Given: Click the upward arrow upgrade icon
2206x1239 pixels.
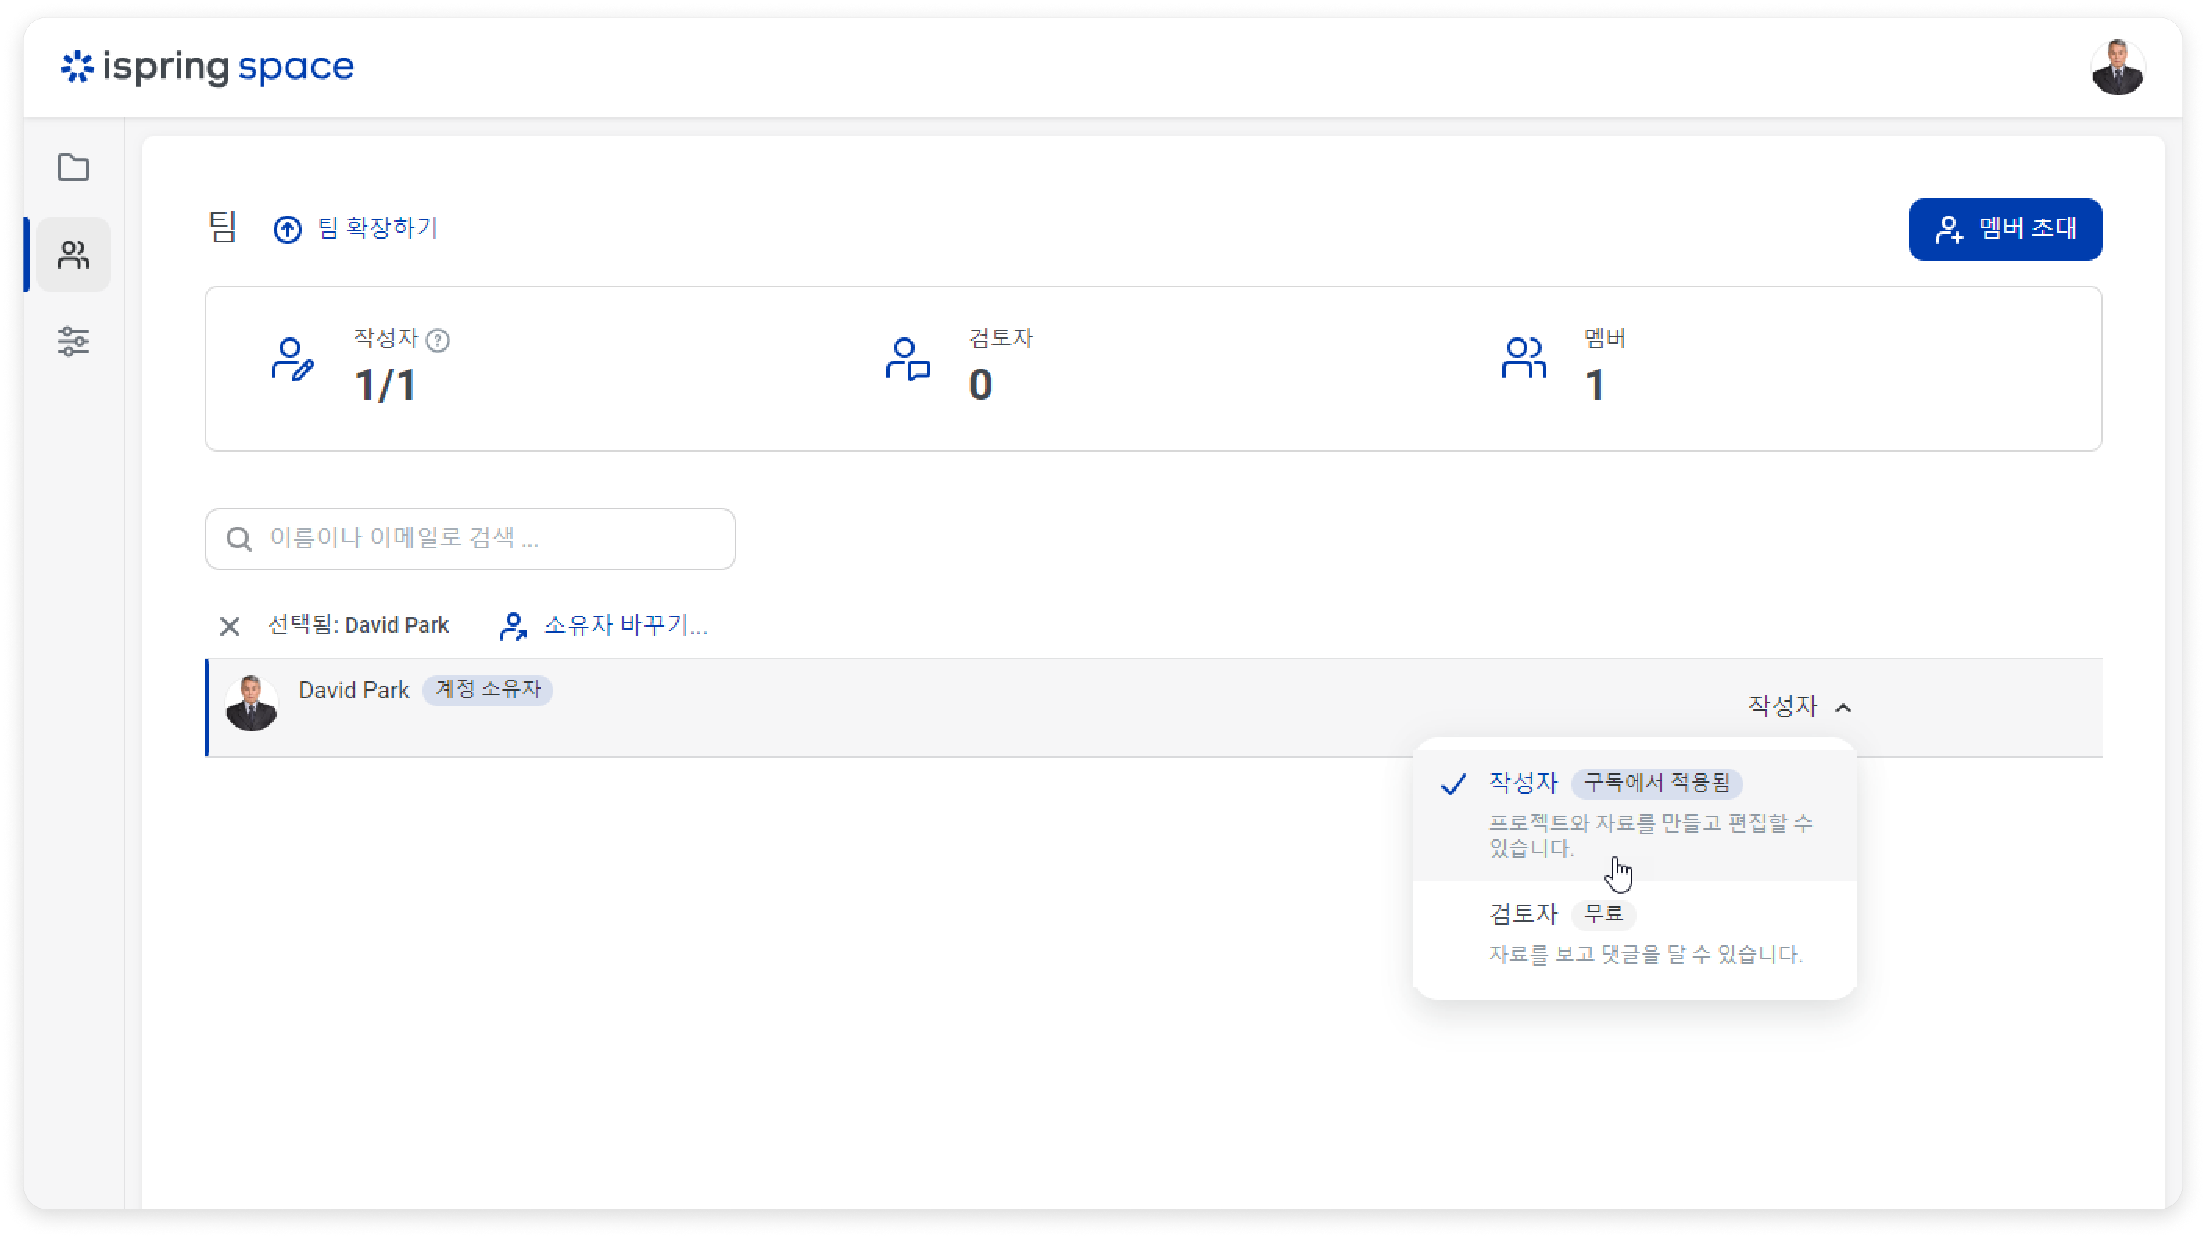Looking at the screenshot, I should [x=287, y=230].
